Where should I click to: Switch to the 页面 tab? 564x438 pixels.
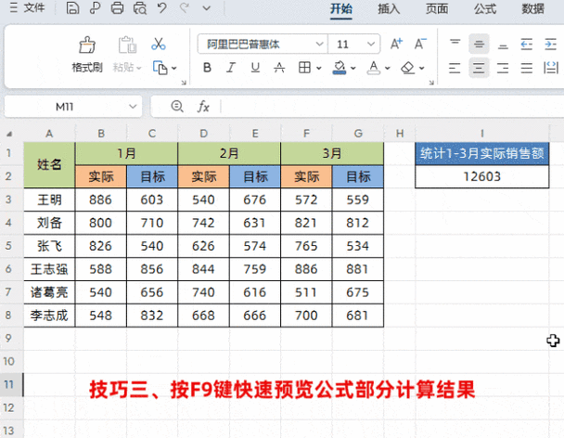pyautogui.click(x=437, y=8)
